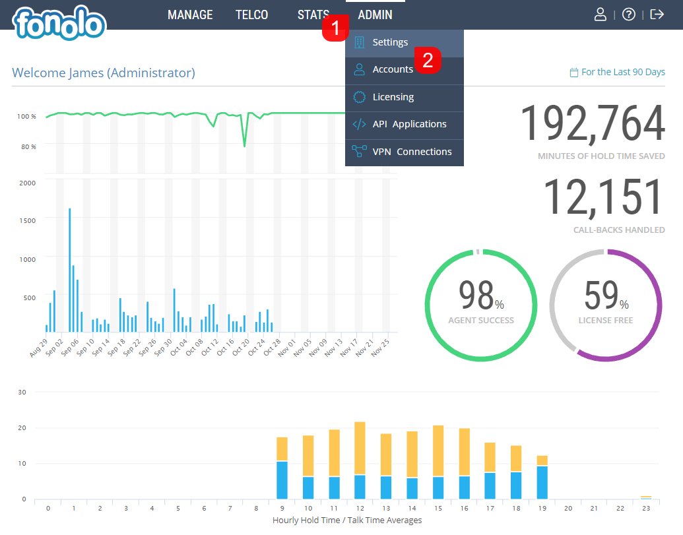Screen dimensions: 683x535
Task: Click the hour 12 stacked bar
Action: [x=360, y=460]
